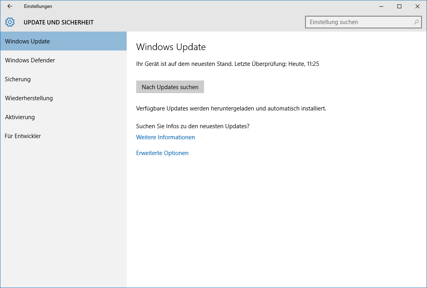Click the Windows Update page heading
The height and width of the screenshot is (288, 427).
coord(171,47)
